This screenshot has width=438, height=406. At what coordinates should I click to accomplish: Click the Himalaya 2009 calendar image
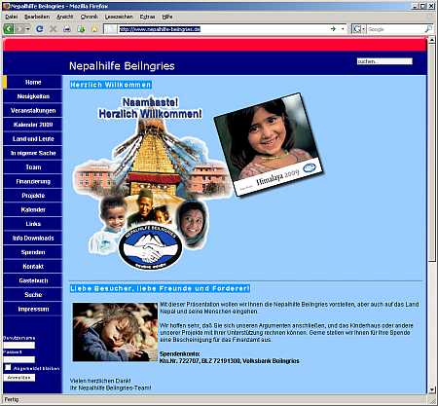tap(269, 145)
